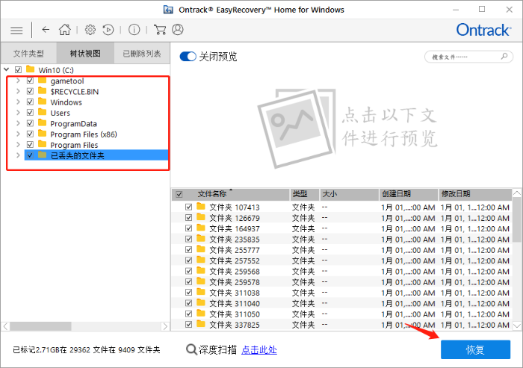Image resolution: width=523 pixels, height=368 pixels.
Task: Click folder icon of 文件夹 107413
Action: [x=201, y=206]
